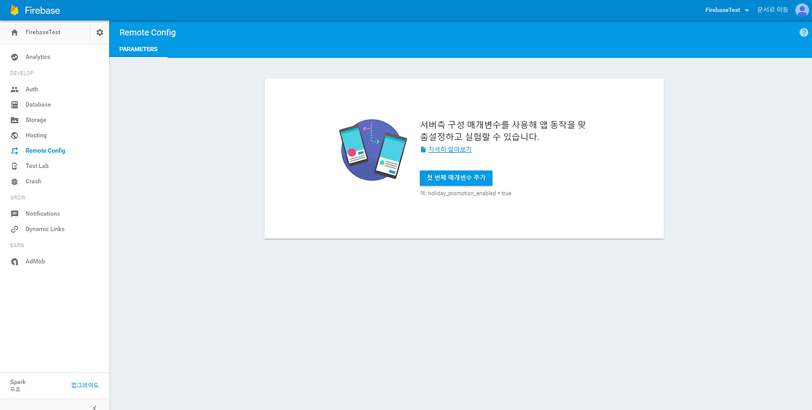The width and height of the screenshot is (812, 410).
Task: Click the Crash bug icon
Action: point(15,181)
